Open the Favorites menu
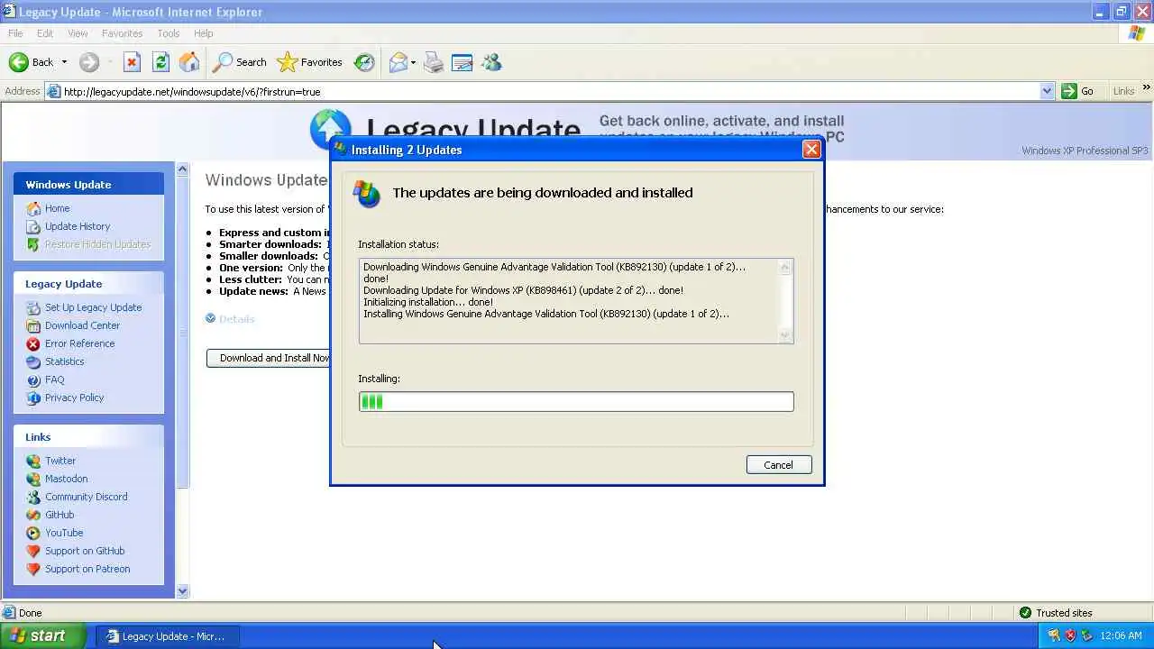 pyautogui.click(x=122, y=33)
